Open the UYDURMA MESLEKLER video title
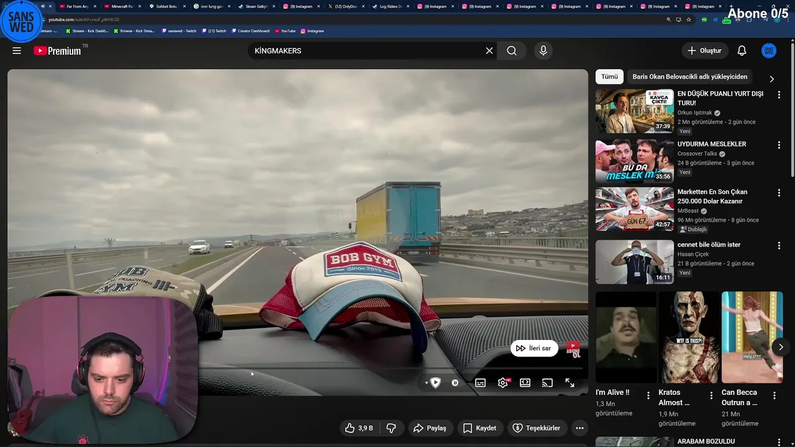Image resolution: width=795 pixels, height=447 pixels. coord(712,144)
